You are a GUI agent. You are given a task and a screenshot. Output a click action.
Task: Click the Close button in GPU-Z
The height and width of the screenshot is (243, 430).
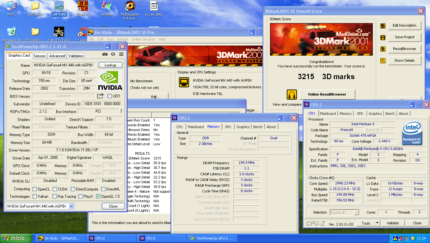[113, 206]
